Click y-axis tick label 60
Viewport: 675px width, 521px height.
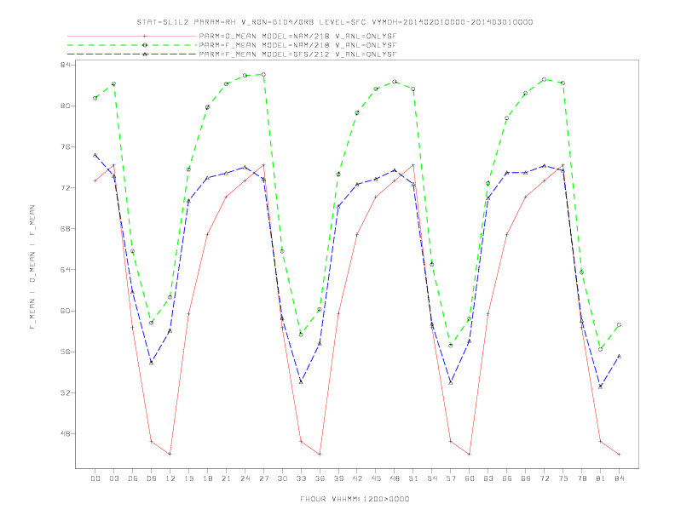[x=66, y=311]
